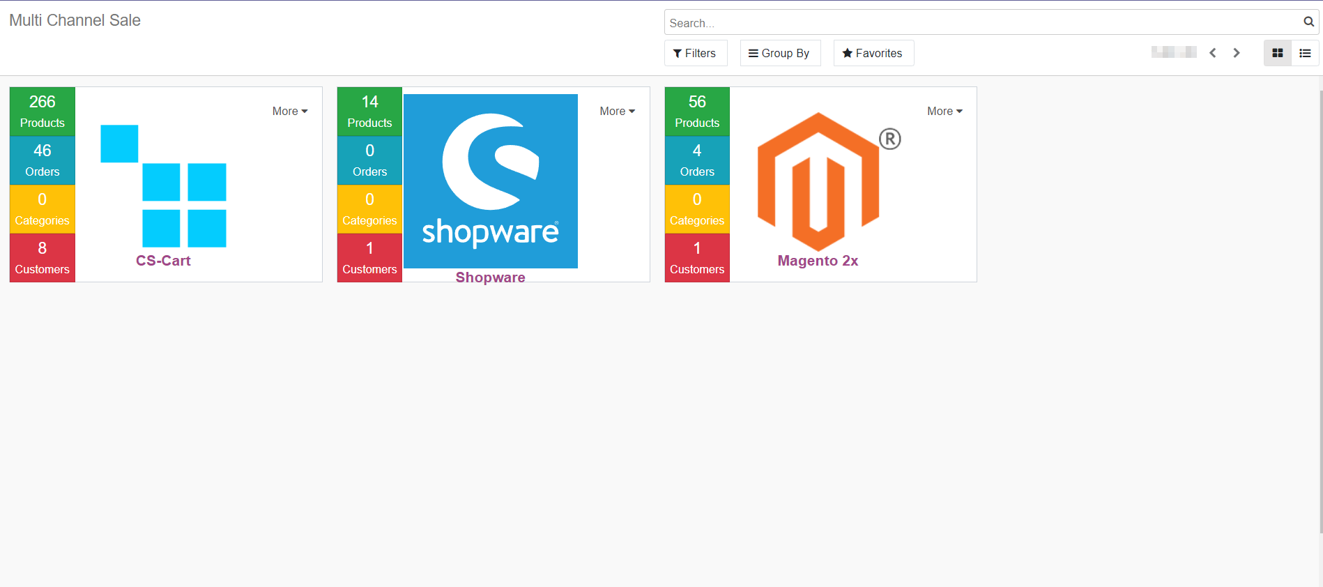1323x587 pixels.
Task: Open CS-Cart 266 Products tile
Action: pos(43,112)
